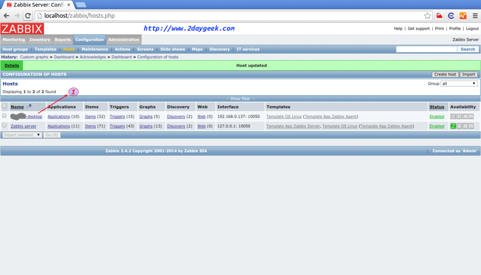Screen dimensions: 481x275
Task: Open the Group 'all' dropdown
Action: tap(459, 83)
